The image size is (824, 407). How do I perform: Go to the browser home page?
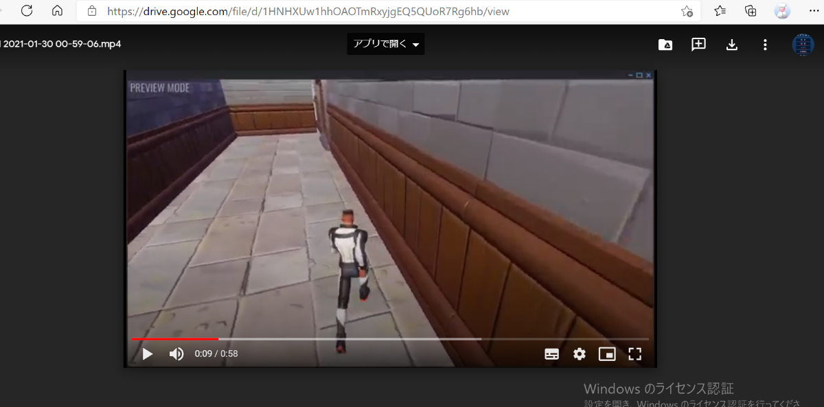pyautogui.click(x=57, y=11)
